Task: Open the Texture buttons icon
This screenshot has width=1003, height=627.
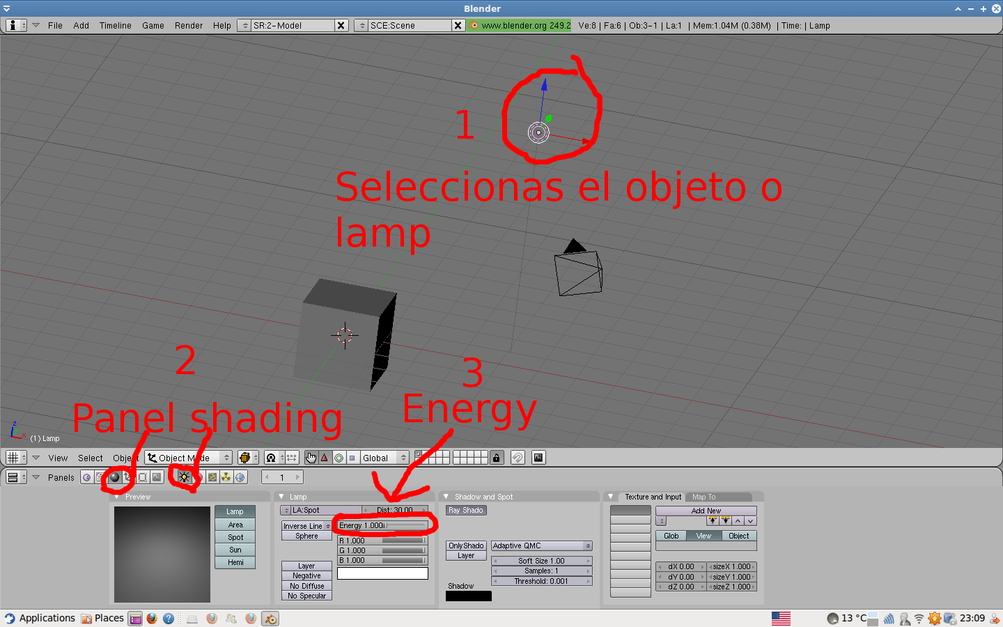Action: point(212,477)
